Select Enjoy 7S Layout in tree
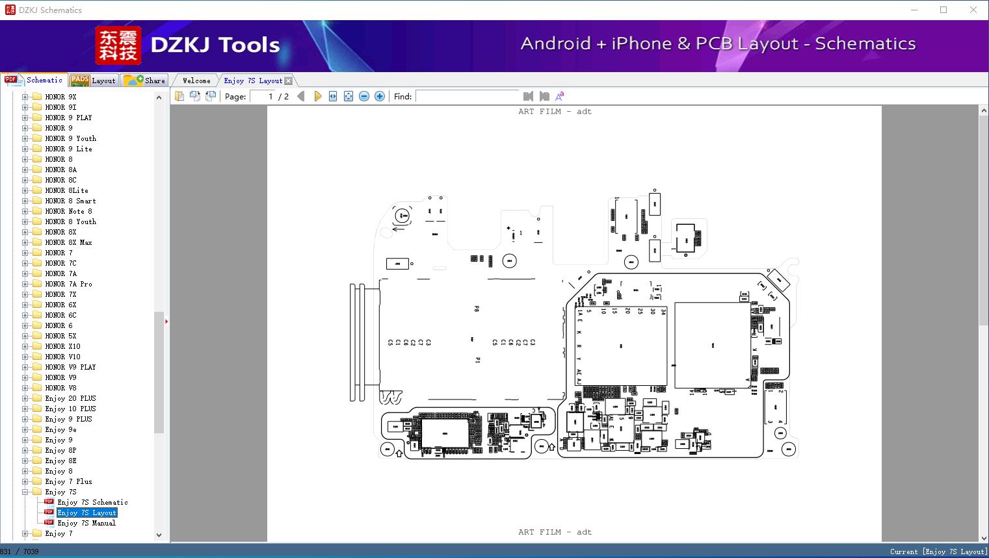Screen dimensions: 989x558 (87, 513)
